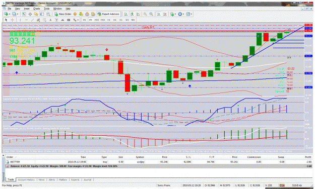Select the Text tool A
315x189 pixels.
click(50, 20)
